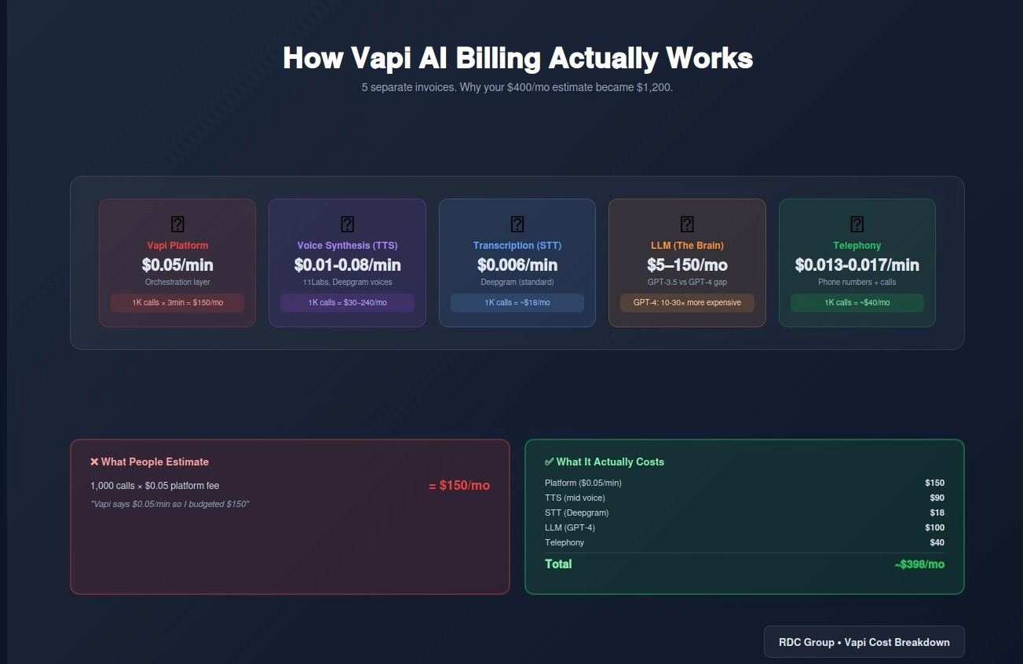Screen dimensions: 1023x664
Task: Click the $100 value in the LLM row
Action: [934, 527]
